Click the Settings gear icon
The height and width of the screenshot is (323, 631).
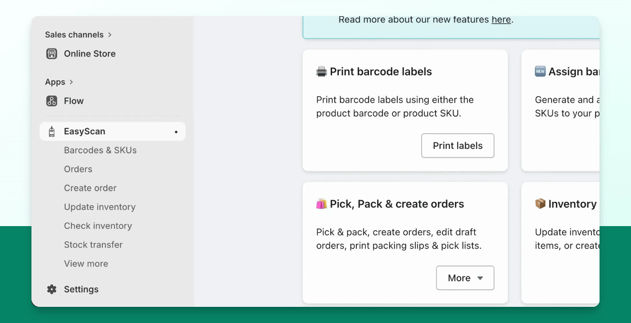click(52, 289)
